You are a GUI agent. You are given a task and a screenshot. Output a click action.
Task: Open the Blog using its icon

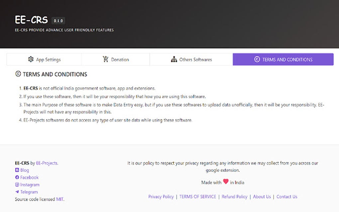click(17, 170)
